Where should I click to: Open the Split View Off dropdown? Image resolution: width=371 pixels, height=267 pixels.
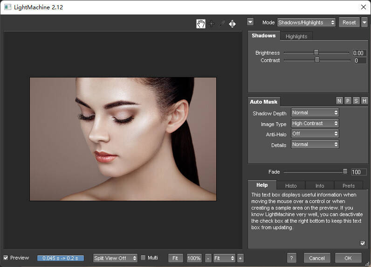115,258
